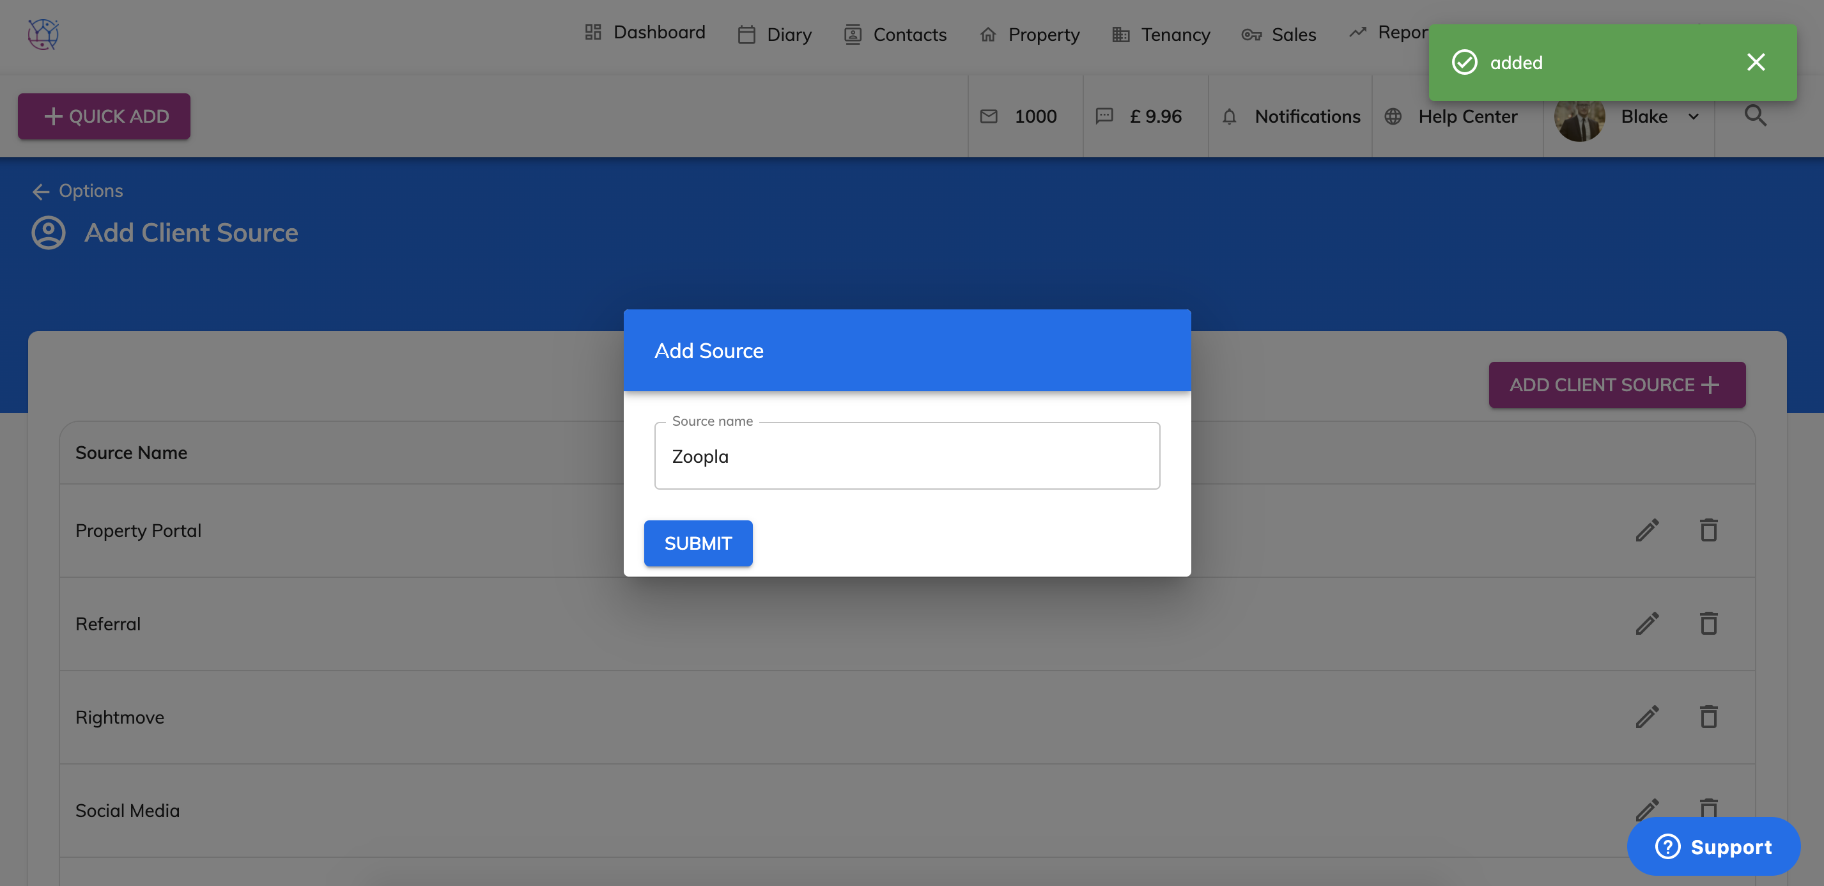This screenshot has width=1824, height=886.
Task: Open the Property menu
Action: click(1030, 34)
